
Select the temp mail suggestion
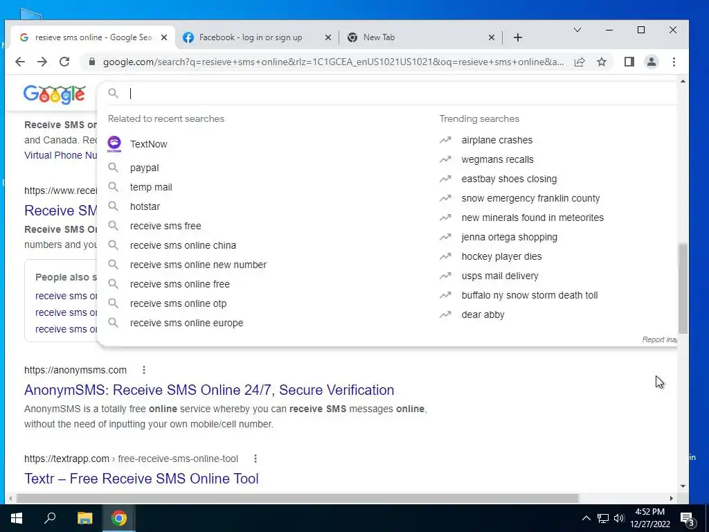[151, 187]
